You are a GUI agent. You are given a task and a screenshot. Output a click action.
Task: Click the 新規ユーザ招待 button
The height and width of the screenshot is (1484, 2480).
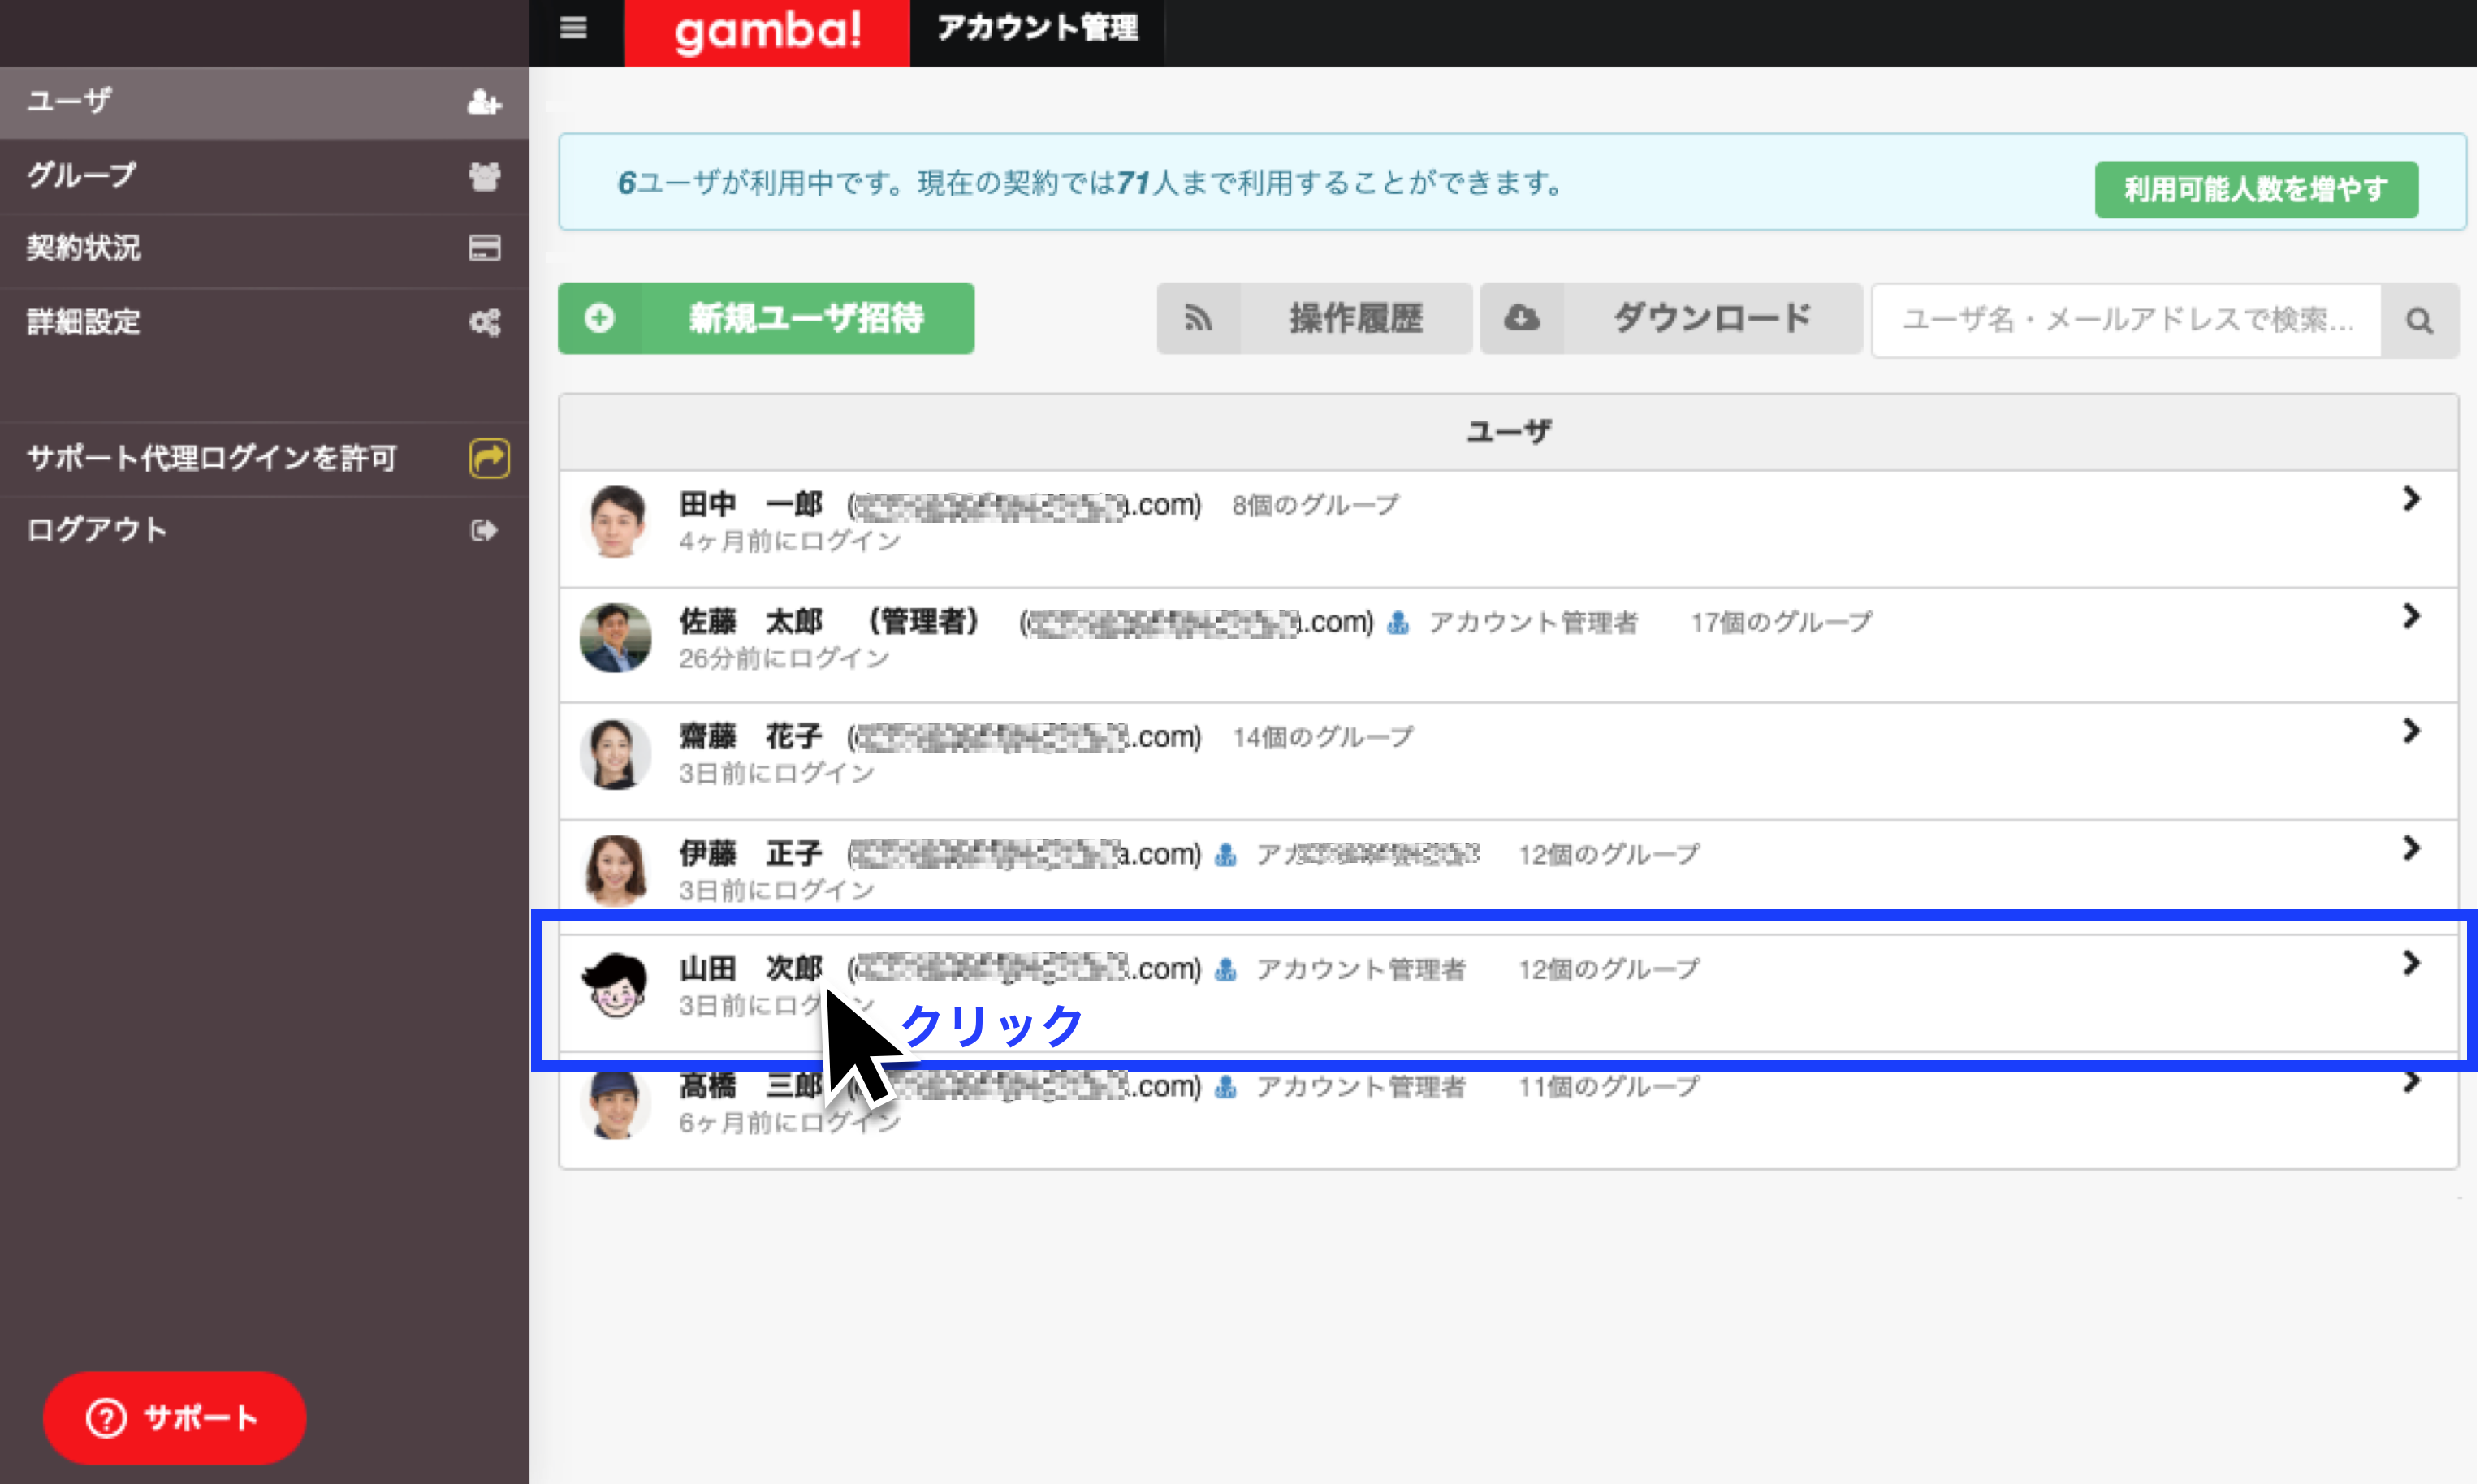coord(766,318)
